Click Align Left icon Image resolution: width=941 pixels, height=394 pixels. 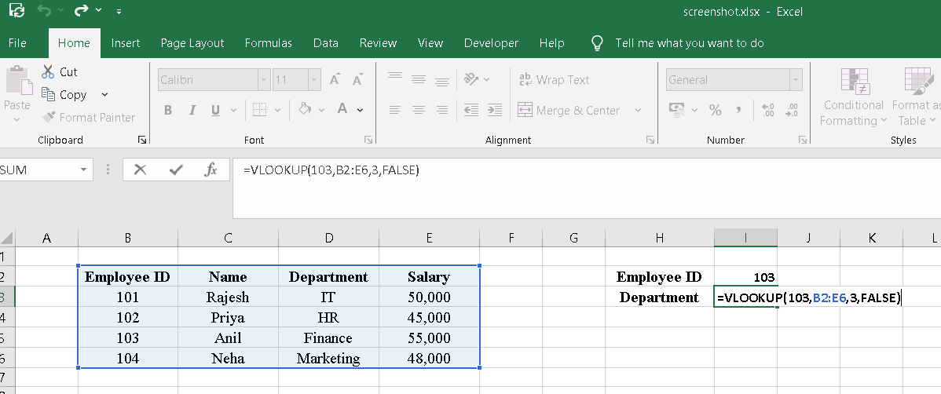click(x=395, y=111)
